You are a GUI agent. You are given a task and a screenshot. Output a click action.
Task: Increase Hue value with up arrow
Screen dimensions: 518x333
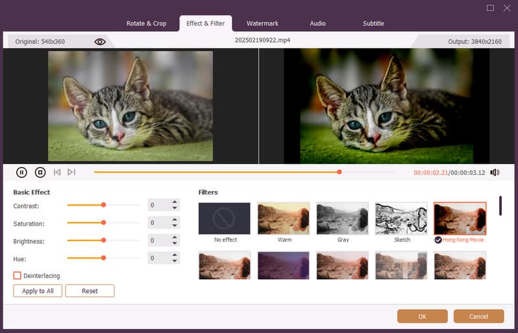tap(175, 255)
